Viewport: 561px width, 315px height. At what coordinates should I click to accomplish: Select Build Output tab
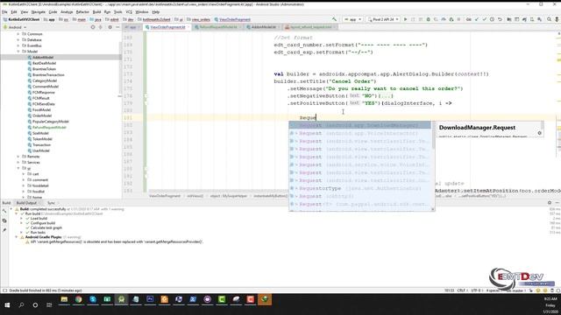[x=26, y=203]
